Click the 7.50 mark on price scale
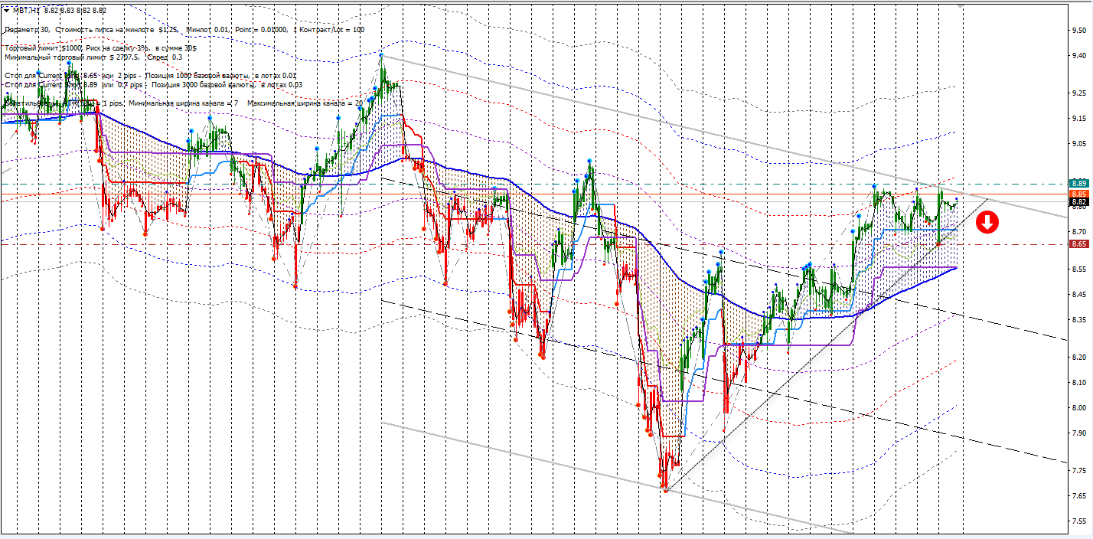 coord(1079,521)
